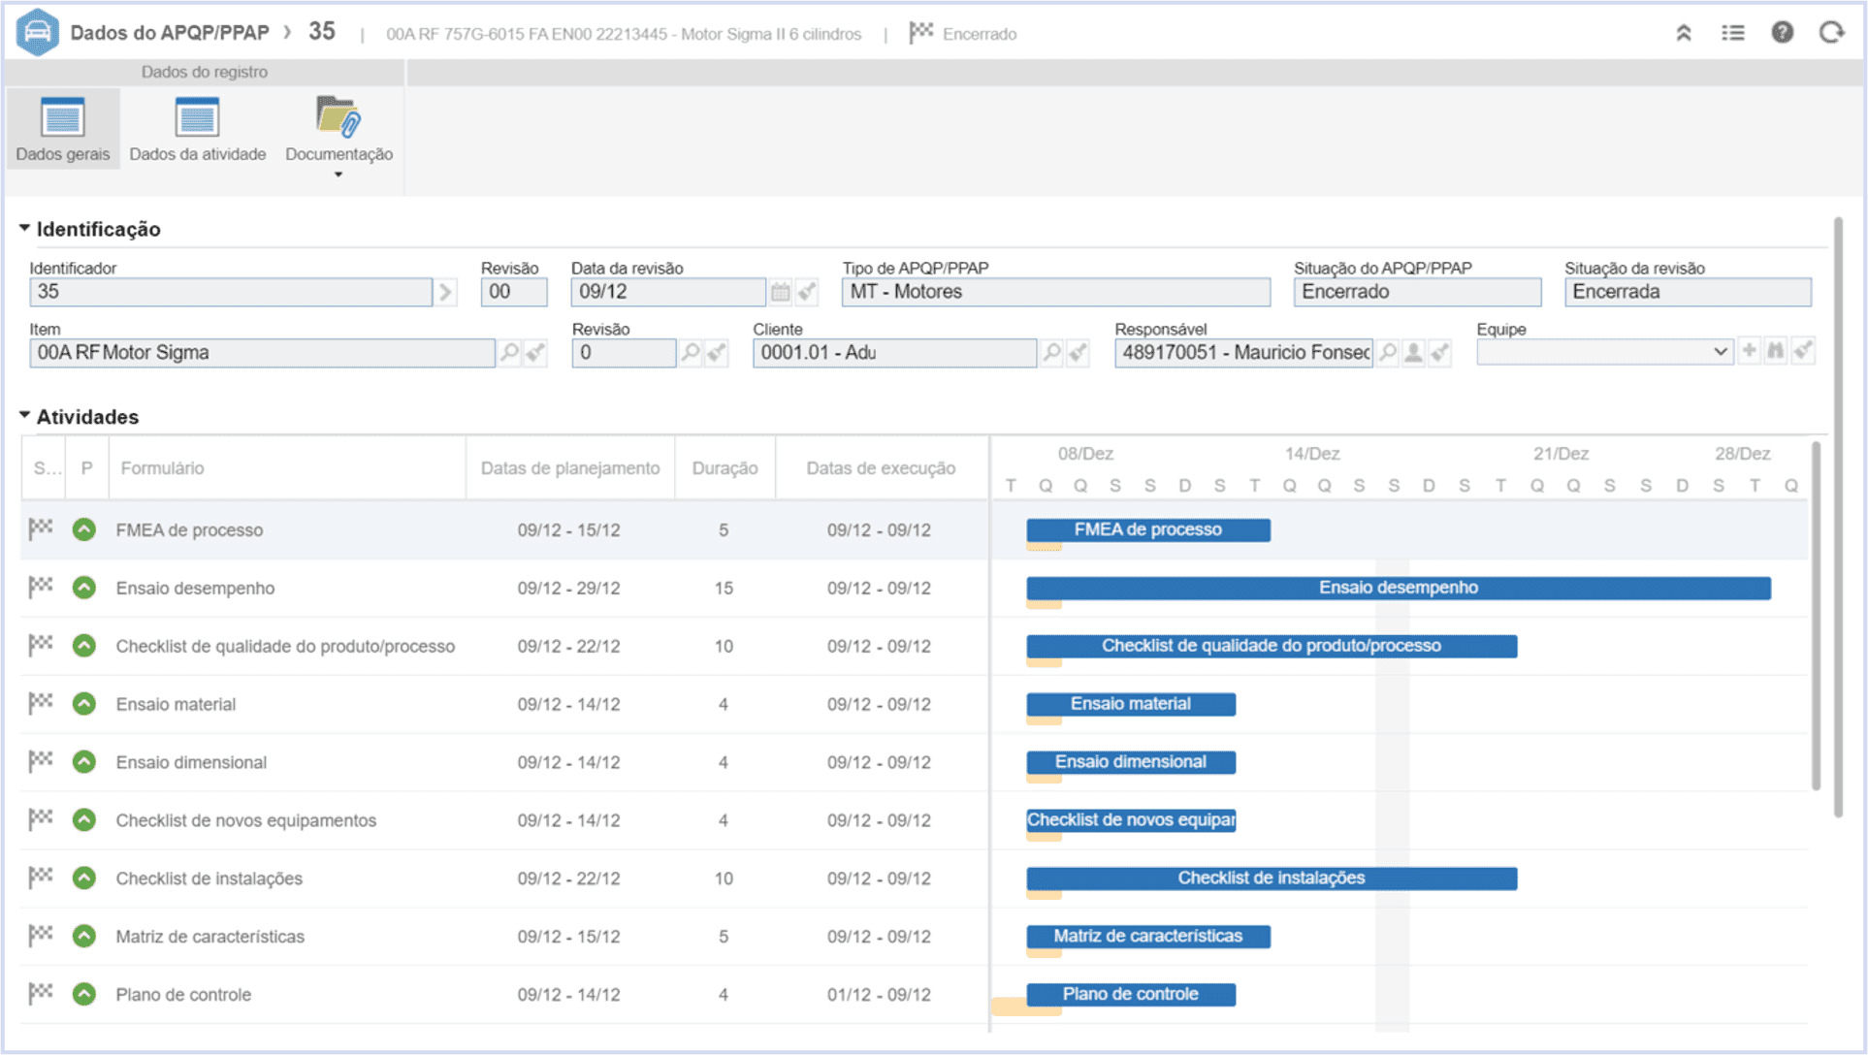This screenshot has height=1055, width=1868.
Task: Click the Duração column header
Action: [725, 468]
